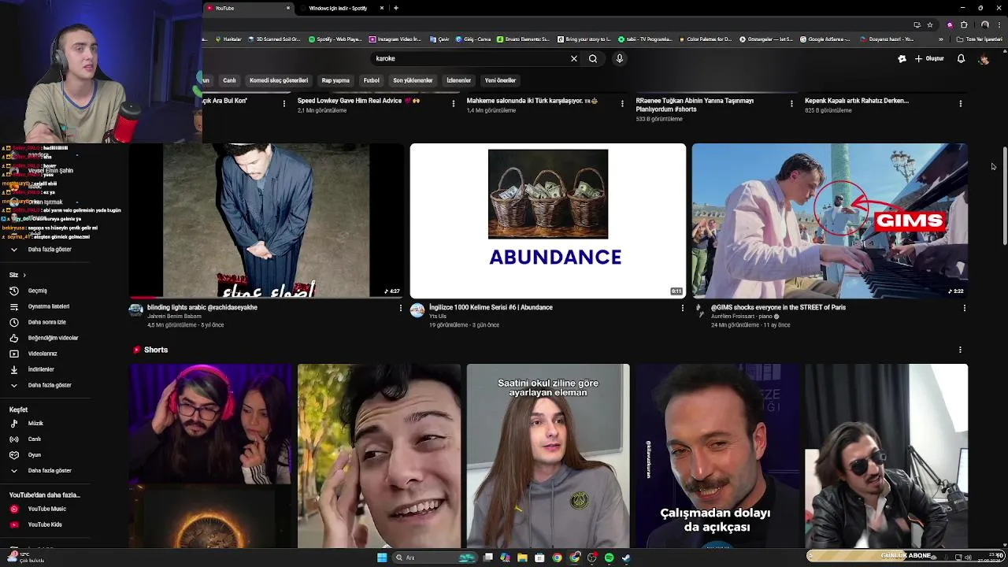This screenshot has height=567, width=1008.
Task: Expand Daha fazla göster under subscriptions
Action: point(50,250)
